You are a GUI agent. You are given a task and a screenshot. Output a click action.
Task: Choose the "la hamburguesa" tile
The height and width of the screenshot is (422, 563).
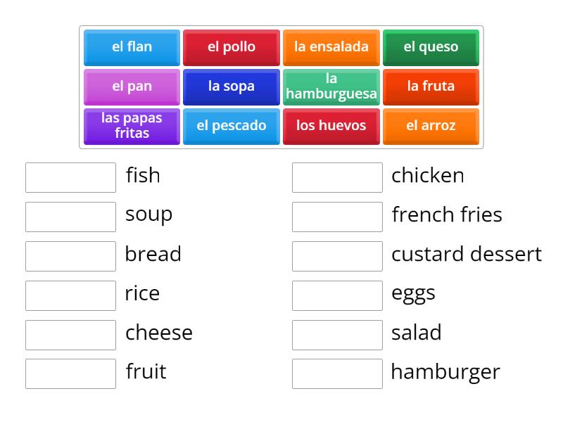coord(331,87)
